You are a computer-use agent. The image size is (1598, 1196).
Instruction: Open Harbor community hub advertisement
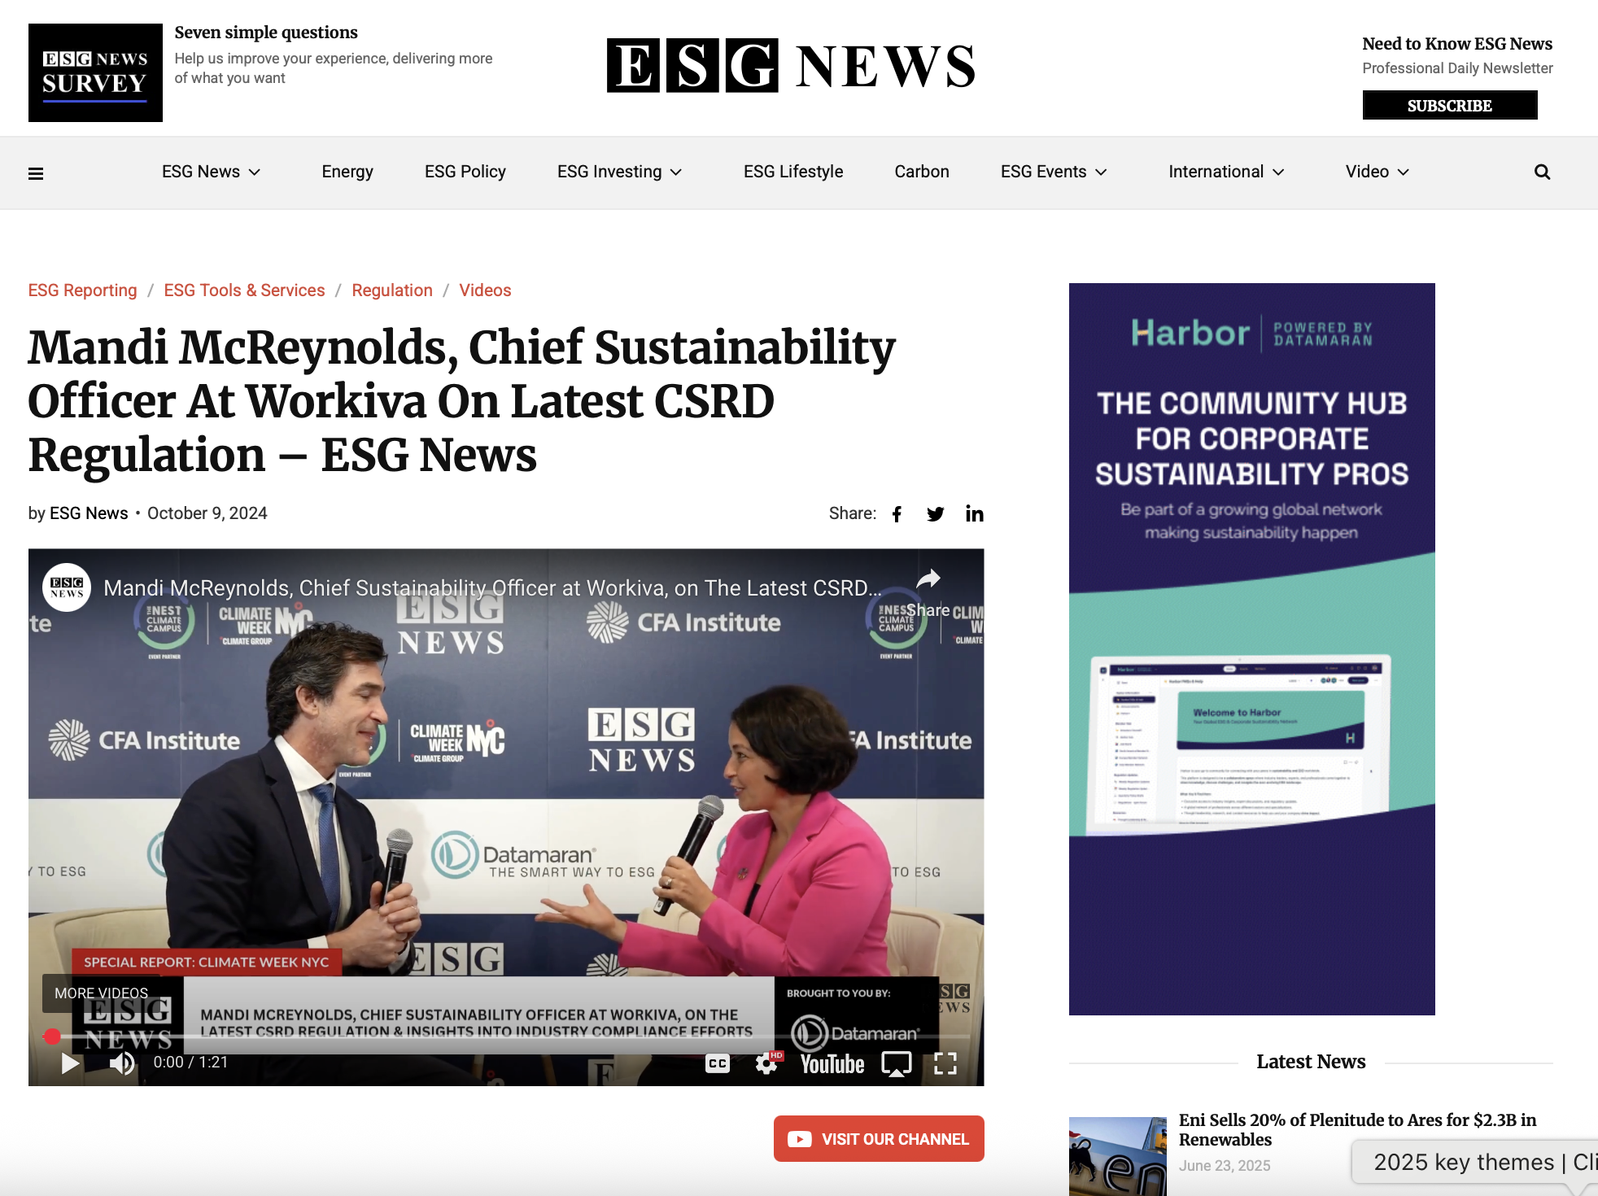coord(1251,649)
